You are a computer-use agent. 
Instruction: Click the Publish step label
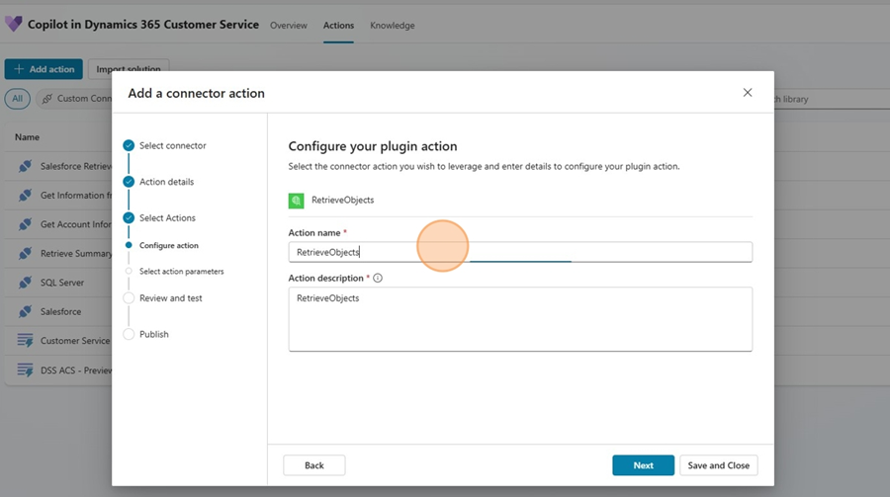154,334
